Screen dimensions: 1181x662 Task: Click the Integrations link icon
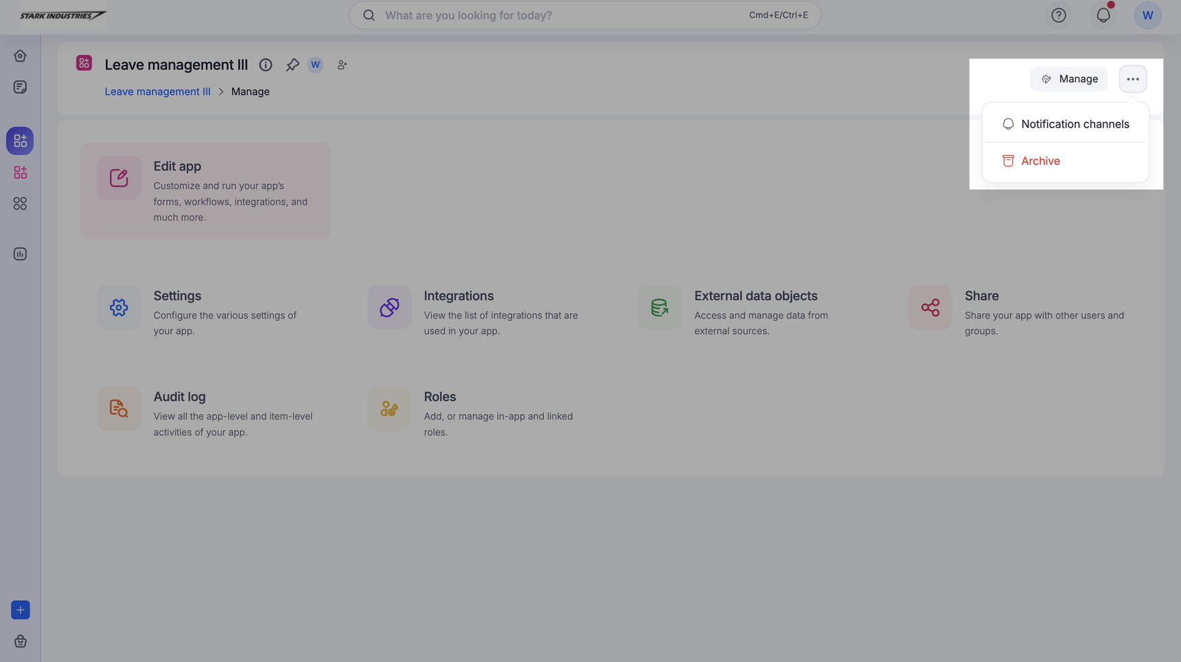389,308
